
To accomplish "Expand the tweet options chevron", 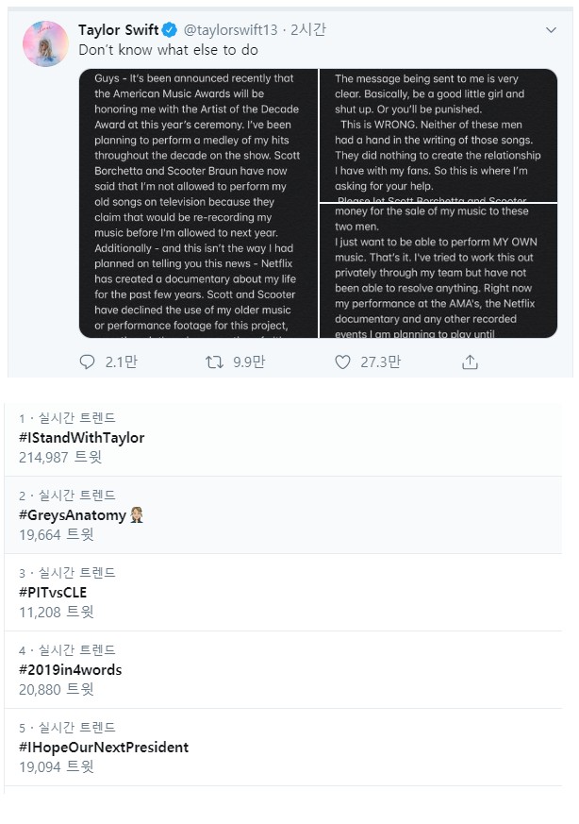I will click(x=551, y=30).
